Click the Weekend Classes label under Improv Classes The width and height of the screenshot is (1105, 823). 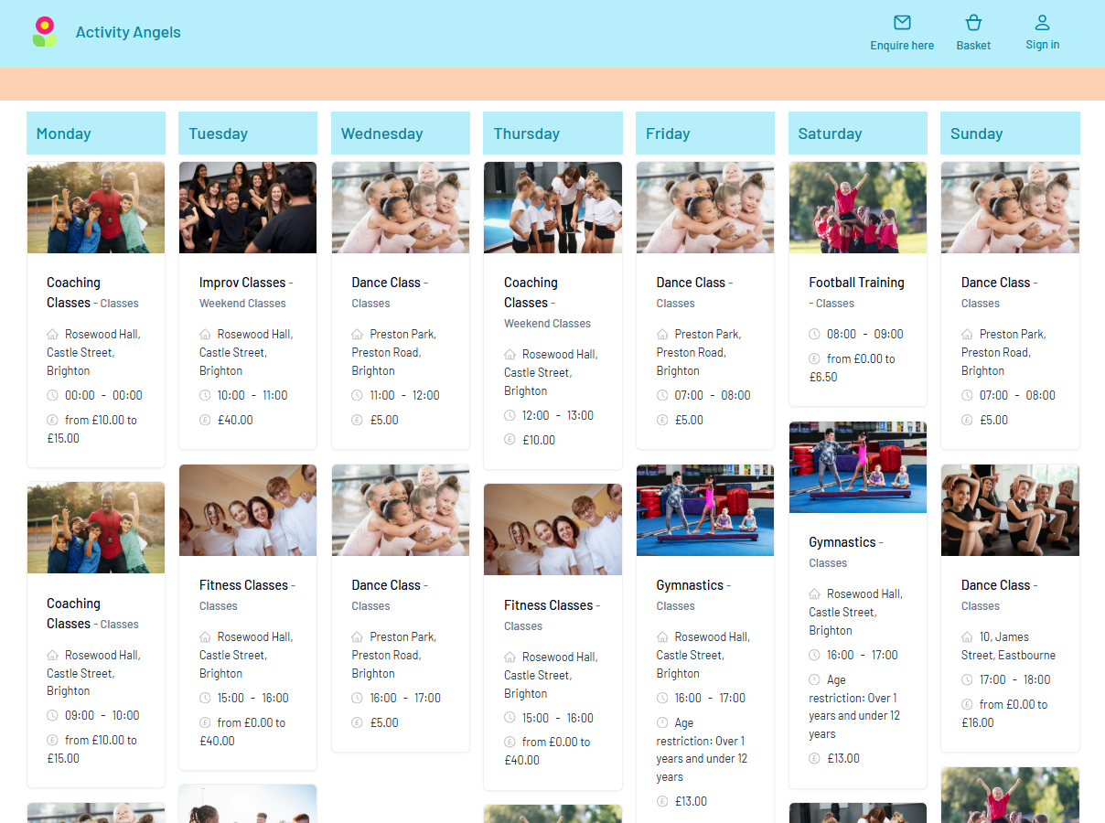click(x=242, y=304)
